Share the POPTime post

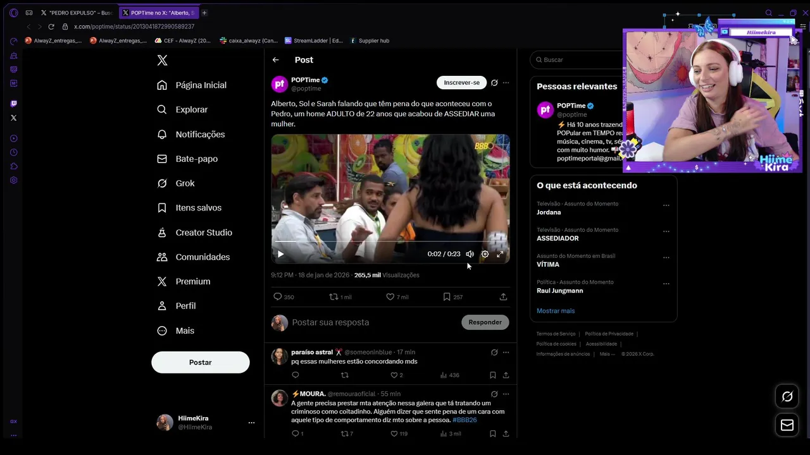click(504, 296)
